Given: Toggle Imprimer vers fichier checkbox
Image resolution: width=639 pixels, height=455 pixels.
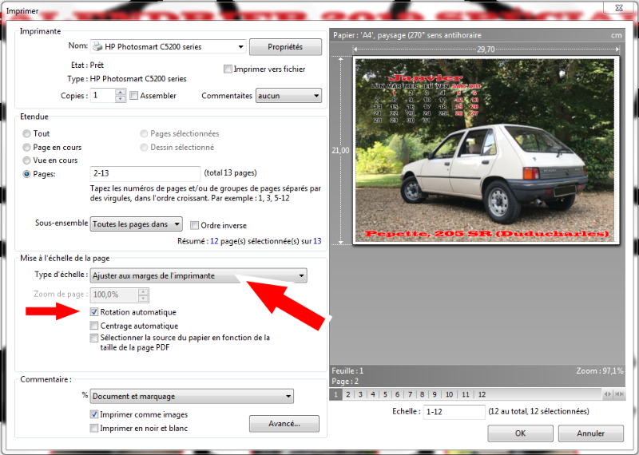Looking at the screenshot, I should coord(228,69).
